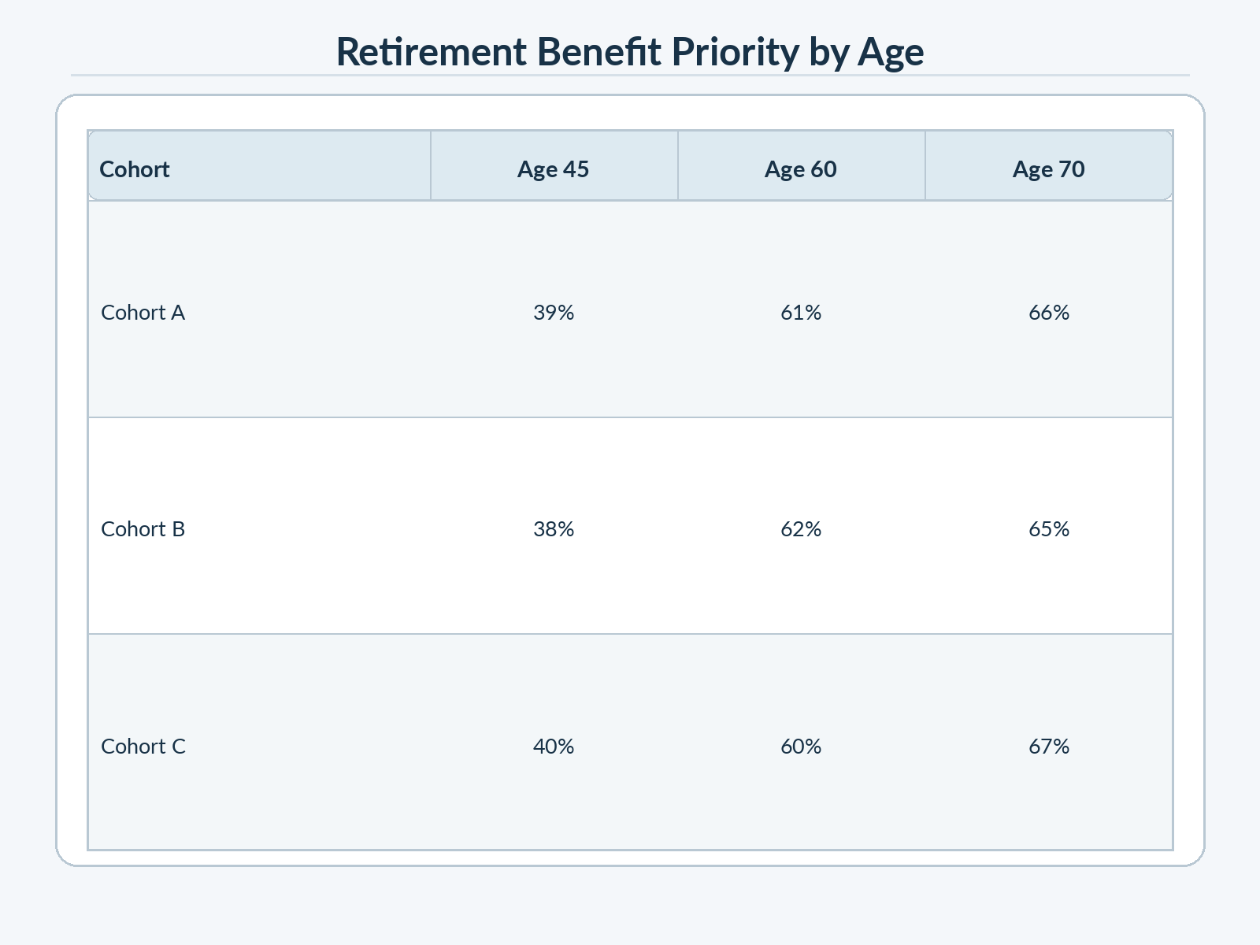Click the Cohort A row label
This screenshot has height=945, width=1260.
click(143, 313)
